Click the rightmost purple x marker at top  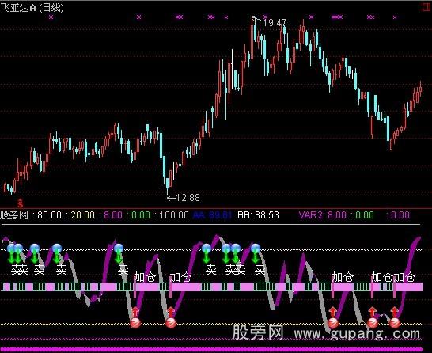tap(395, 17)
